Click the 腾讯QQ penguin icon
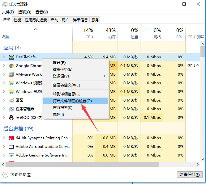The height and width of the screenshot is (184, 206). [x=11, y=118]
